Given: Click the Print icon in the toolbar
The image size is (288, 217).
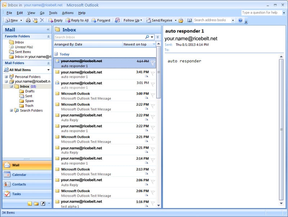Looking at the screenshot, I should point(28,21).
